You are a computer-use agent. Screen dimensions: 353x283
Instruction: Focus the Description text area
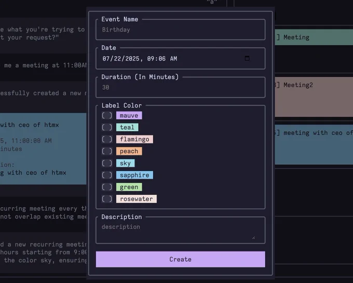point(181,231)
